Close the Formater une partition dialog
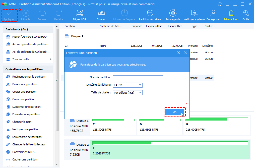Image resolution: width=254 pixels, height=168 pixels. (x=186, y=53)
